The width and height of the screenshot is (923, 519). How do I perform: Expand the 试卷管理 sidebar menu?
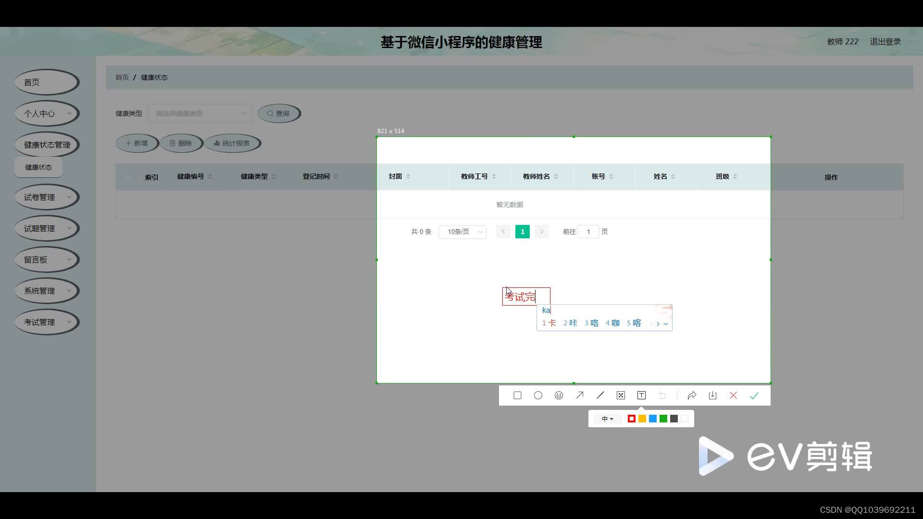tap(47, 198)
